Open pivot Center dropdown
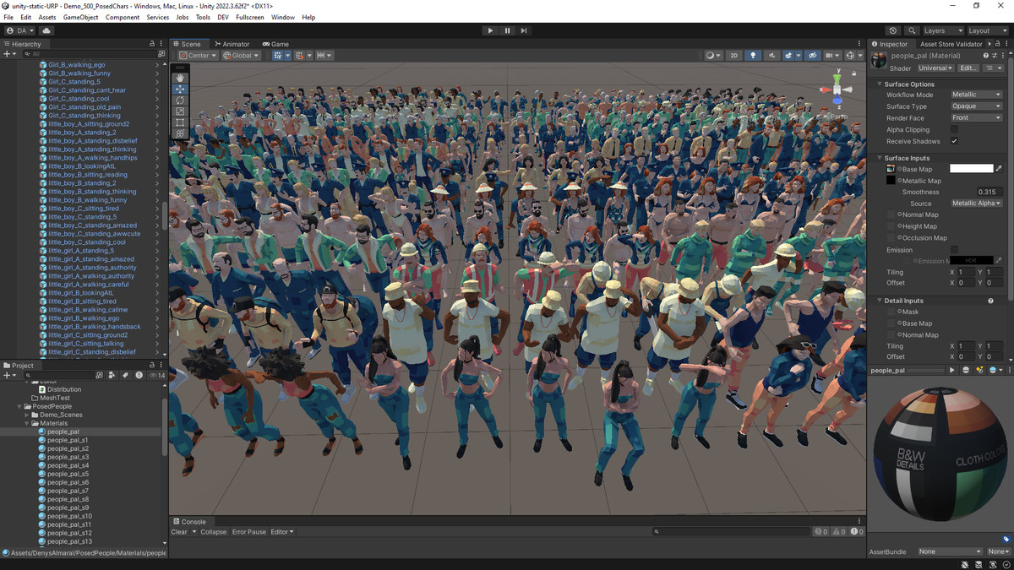 pyautogui.click(x=197, y=56)
